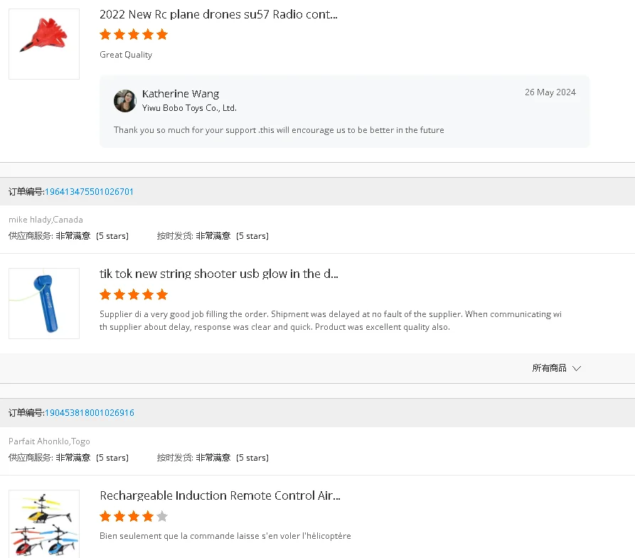Click the string shooter five-star rating
The height and width of the screenshot is (558, 635).
pos(134,294)
